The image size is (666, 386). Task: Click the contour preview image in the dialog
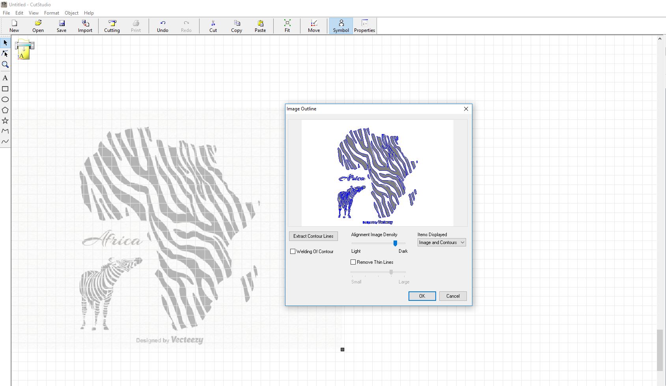[x=377, y=173]
